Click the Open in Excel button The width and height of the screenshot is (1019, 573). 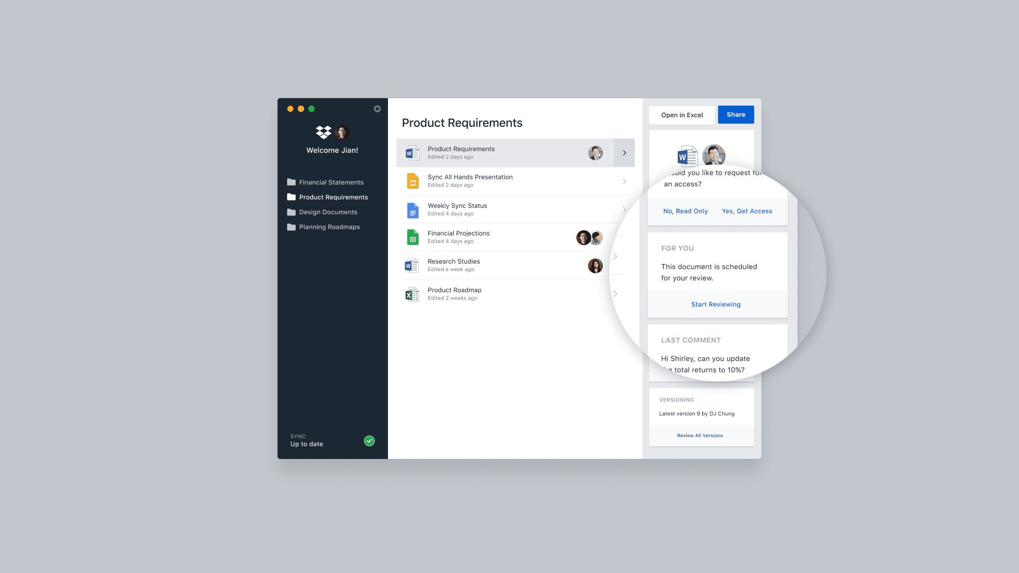pyautogui.click(x=681, y=114)
